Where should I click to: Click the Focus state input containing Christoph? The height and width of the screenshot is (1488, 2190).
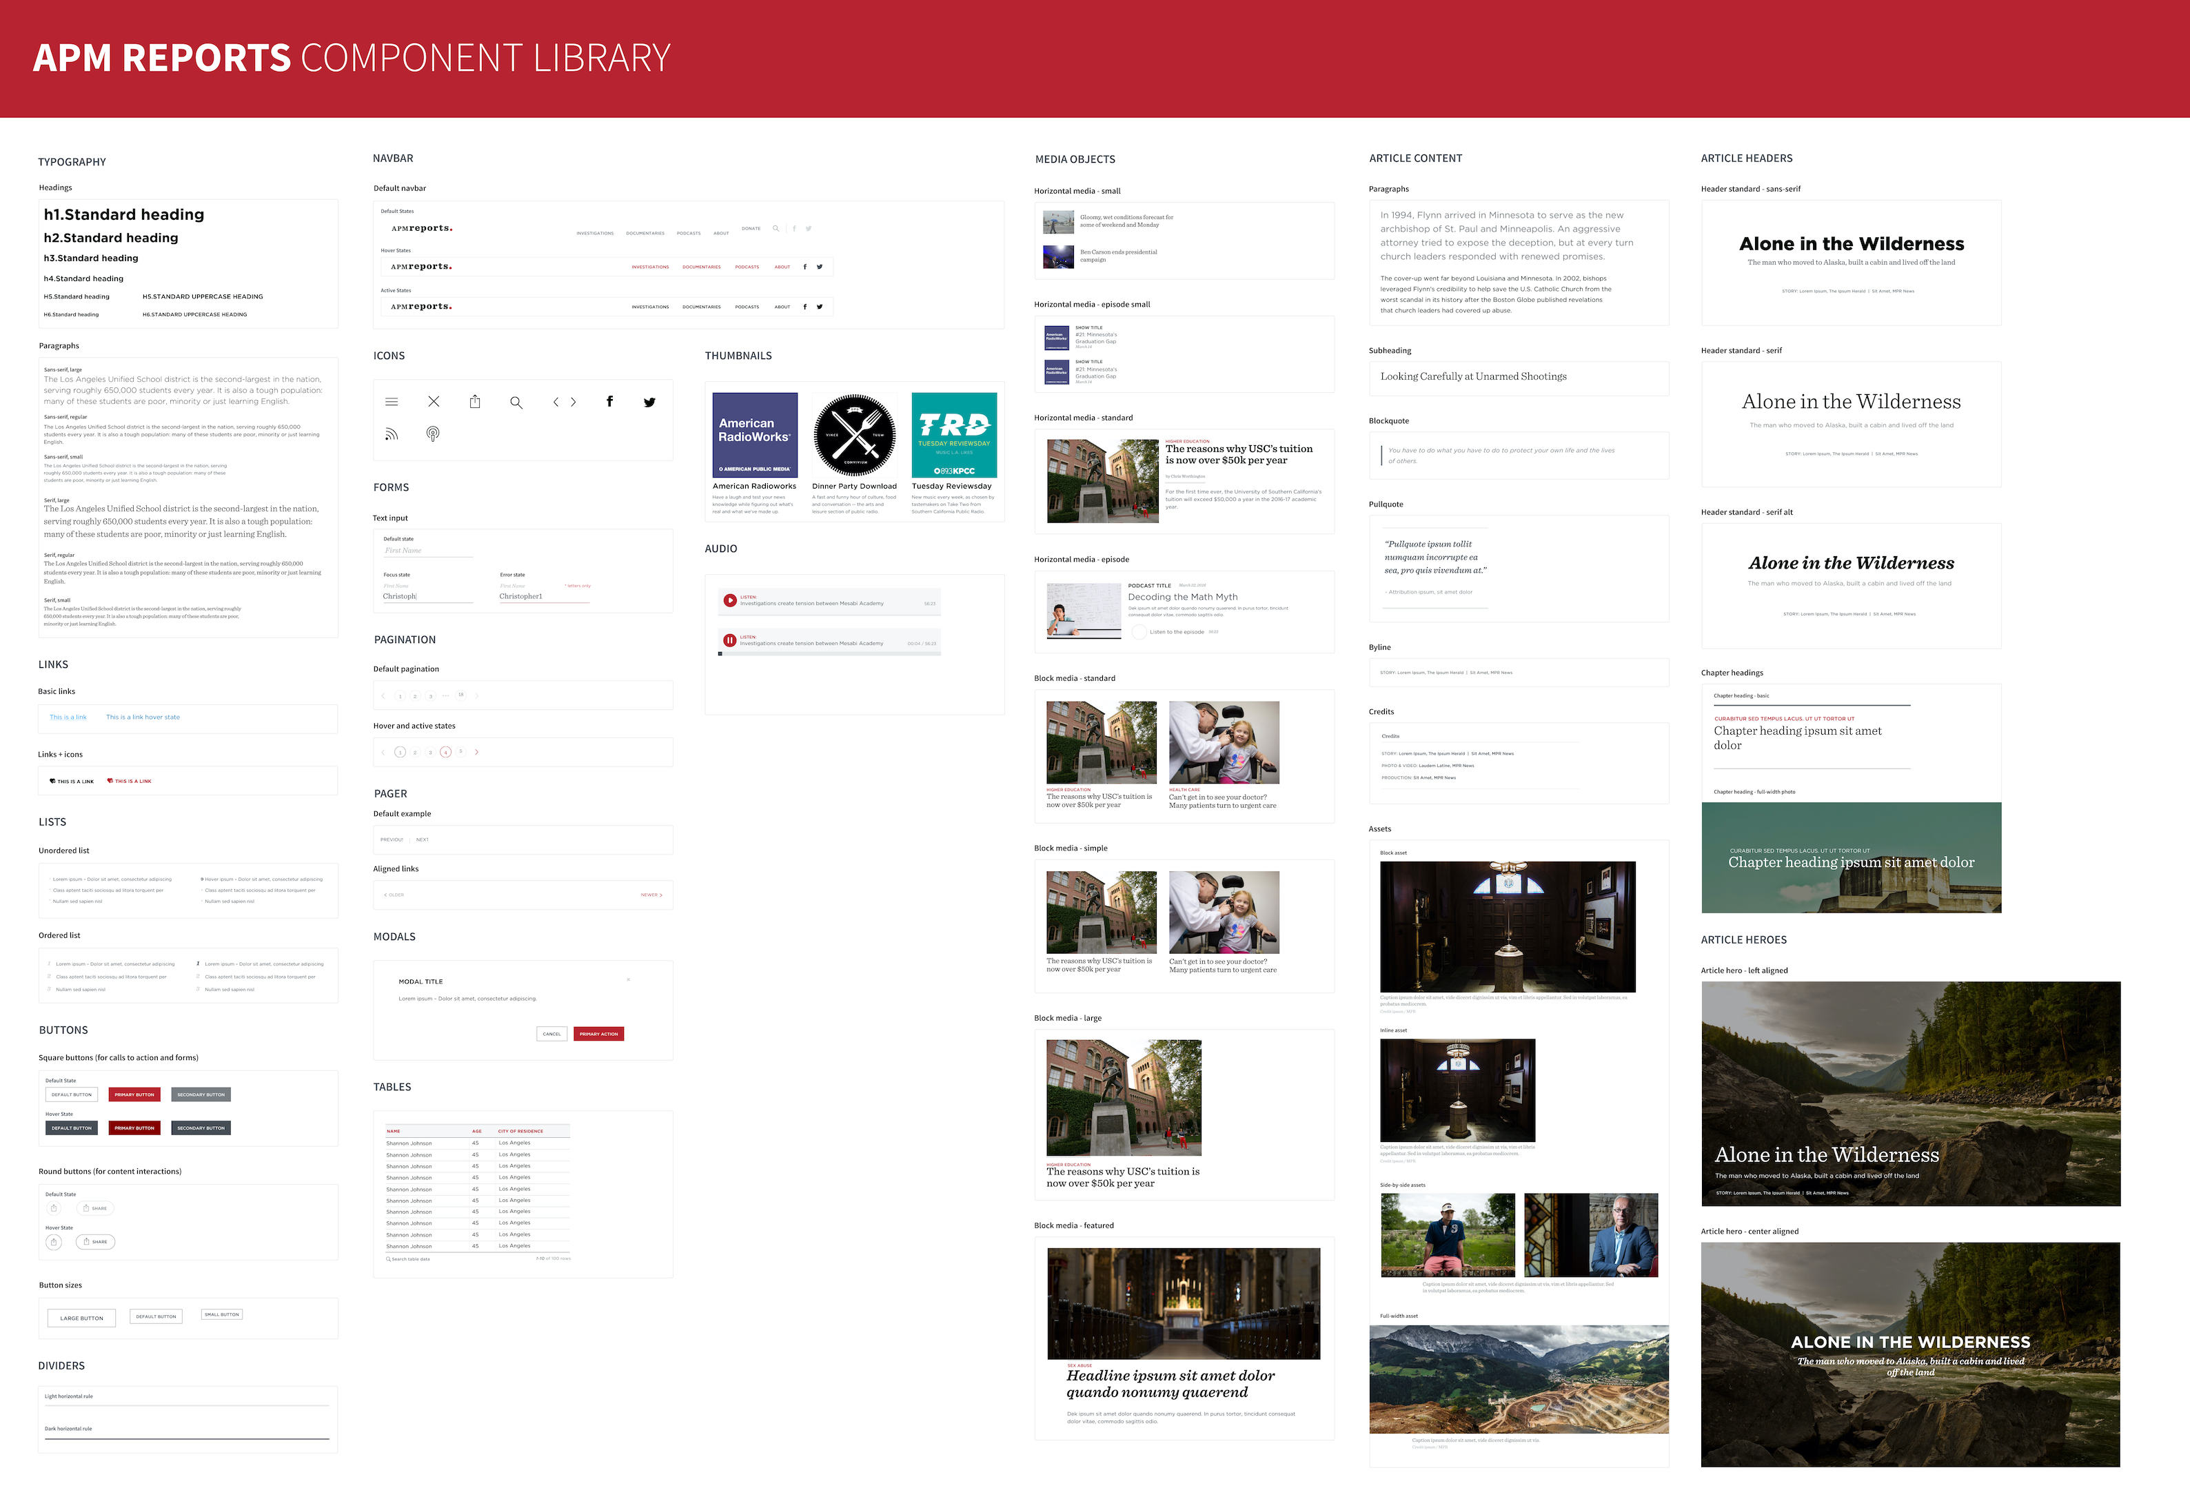(428, 597)
